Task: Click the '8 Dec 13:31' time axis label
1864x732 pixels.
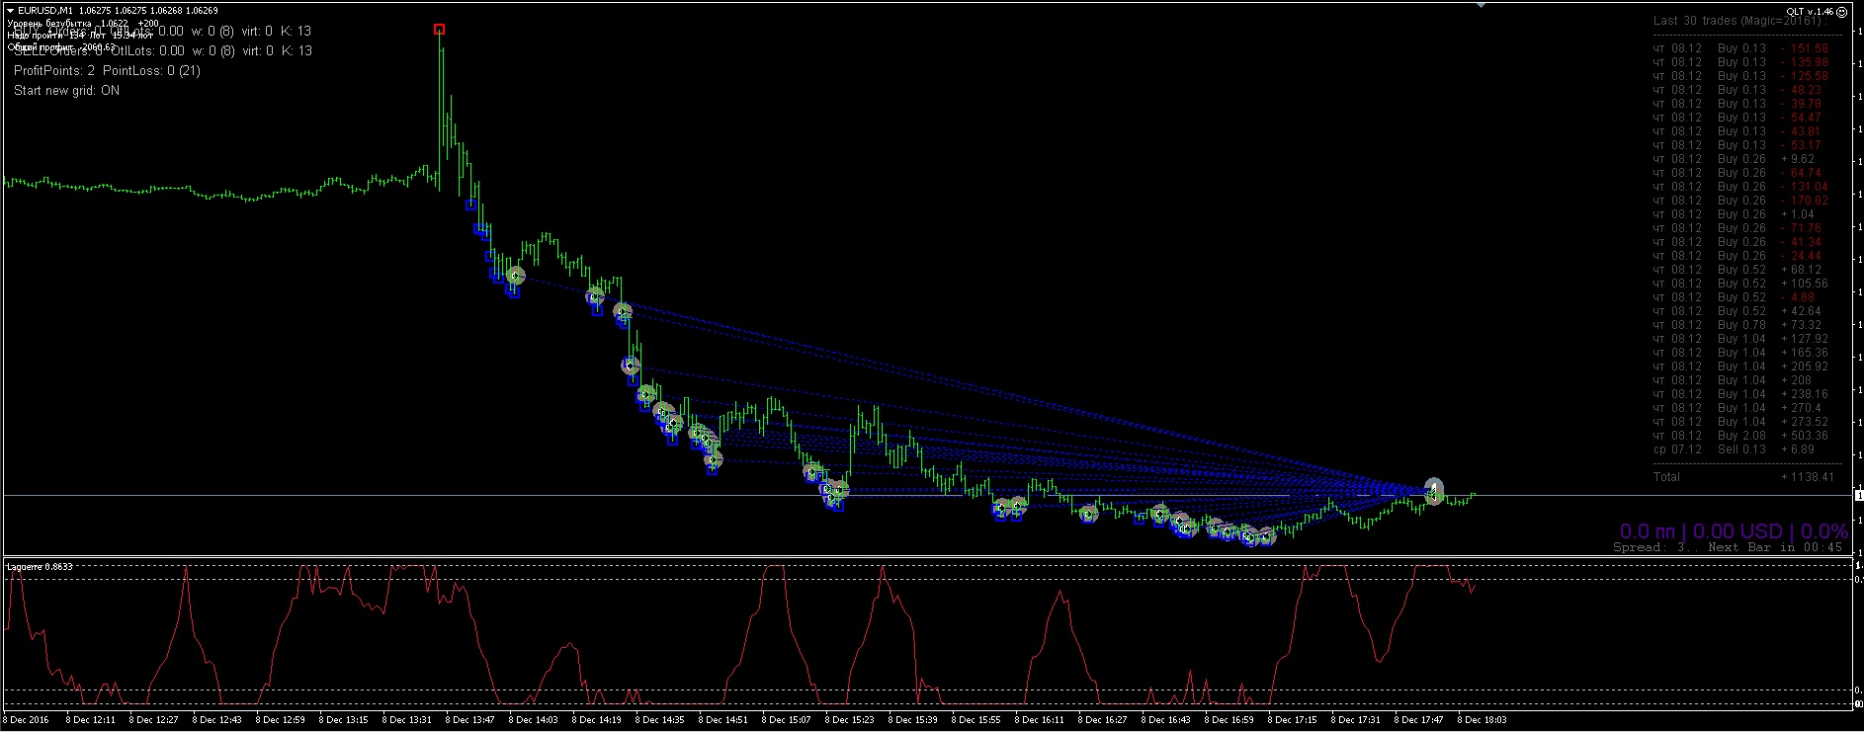Action: (x=407, y=720)
